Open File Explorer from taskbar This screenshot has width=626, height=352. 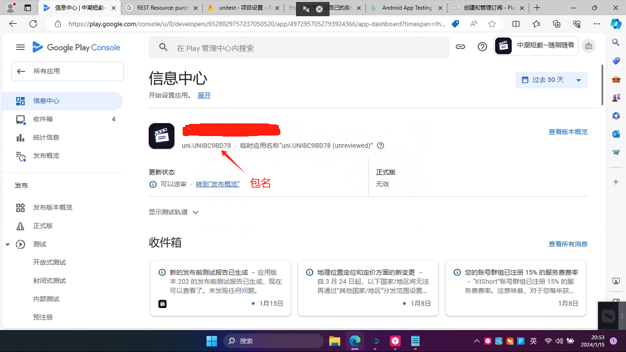pyautogui.click(x=335, y=341)
